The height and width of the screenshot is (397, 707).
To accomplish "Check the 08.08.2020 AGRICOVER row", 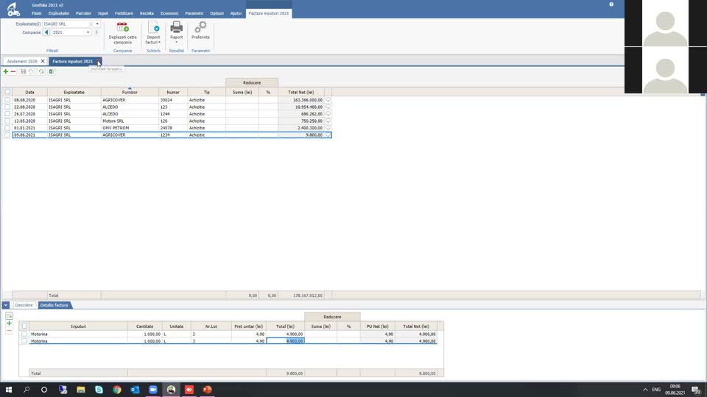I will (7, 100).
